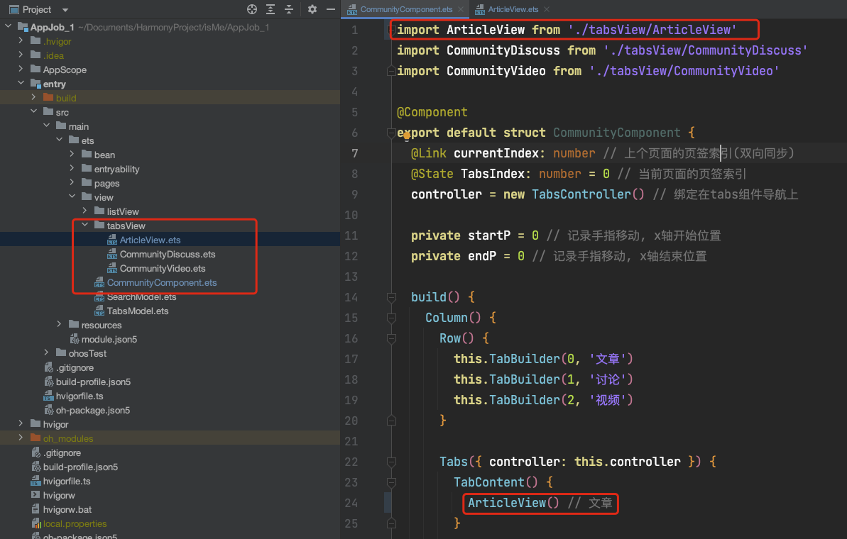This screenshot has width=847, height=539.
Task: Click TabsController() on line 9
Action: click(x=588, y=194)
